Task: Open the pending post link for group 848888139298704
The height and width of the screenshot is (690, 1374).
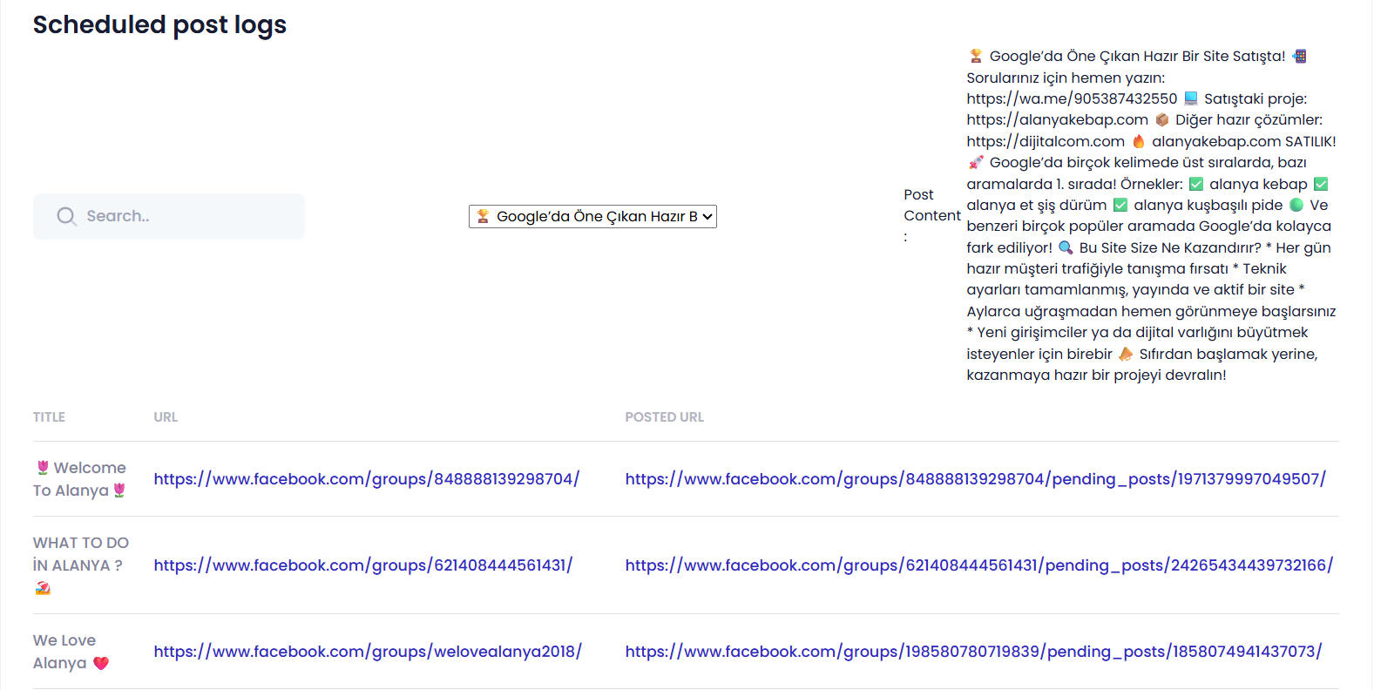Action: (975, 479)
